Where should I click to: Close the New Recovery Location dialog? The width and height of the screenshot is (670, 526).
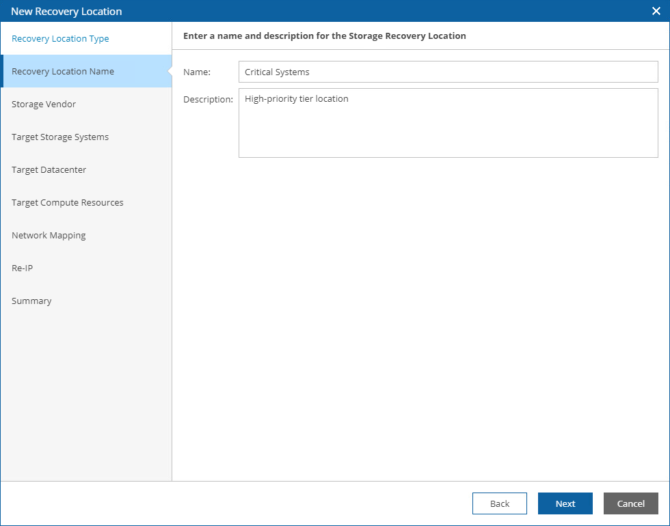656,11
